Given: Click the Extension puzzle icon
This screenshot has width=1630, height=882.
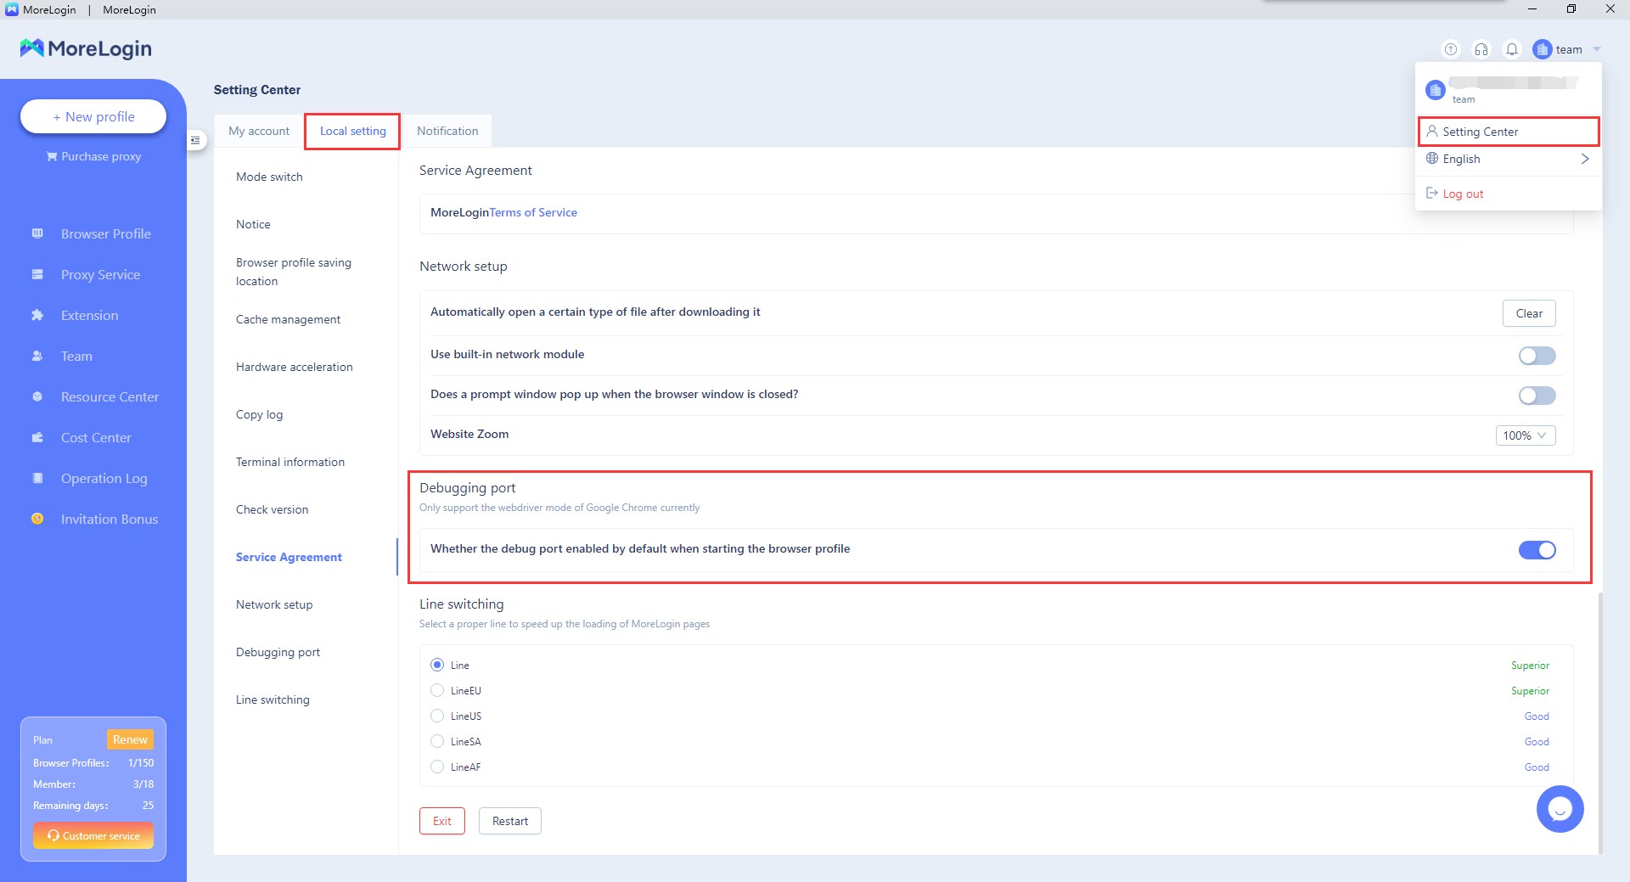Looking at the screenshot, I should pyautogui.click(x=37, y=315).
